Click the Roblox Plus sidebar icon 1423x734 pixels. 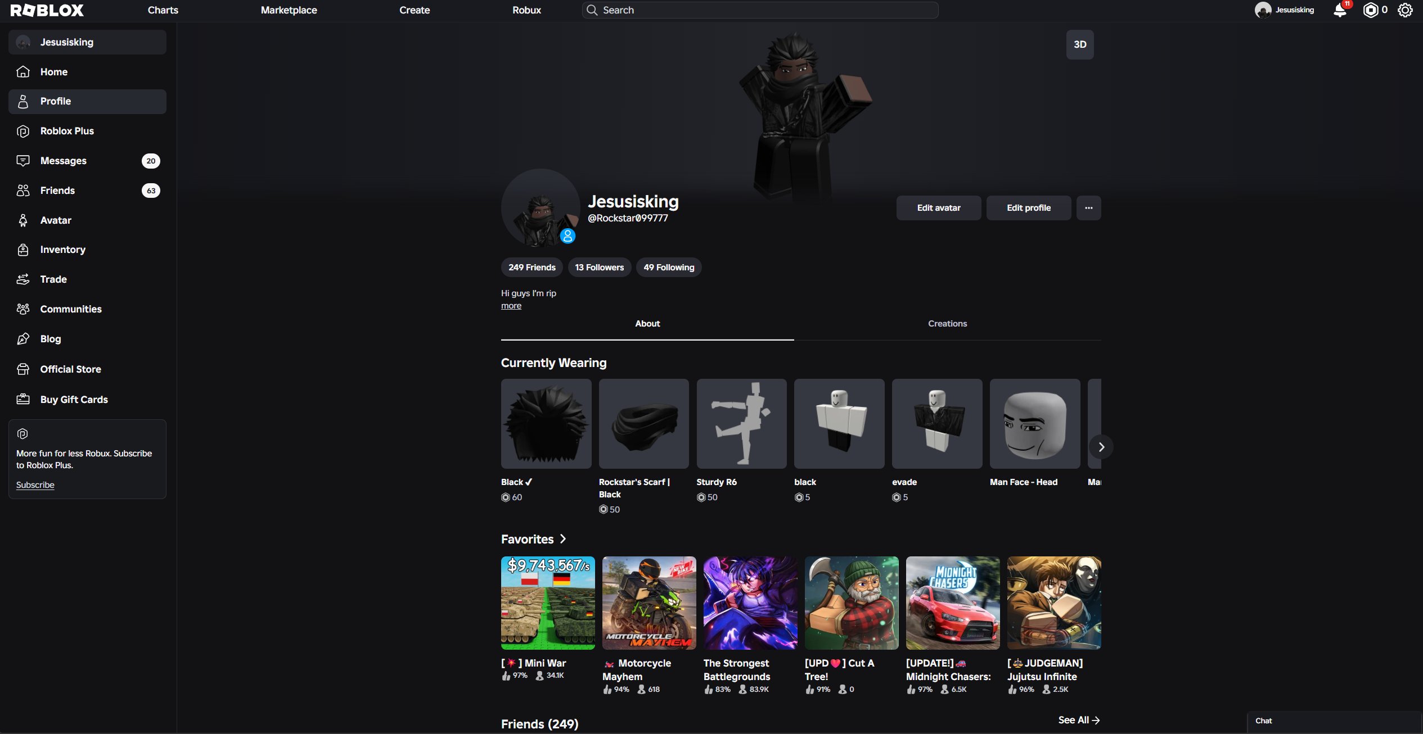(x=23, y=131)
